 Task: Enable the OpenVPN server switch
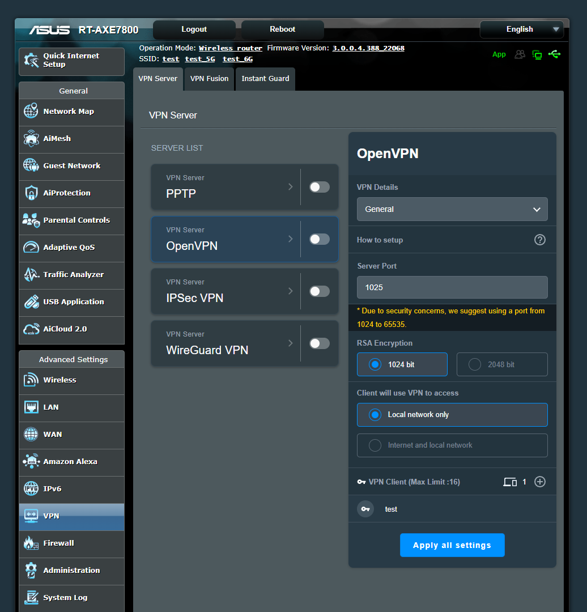pyautogui.click(x=319, y=239)
